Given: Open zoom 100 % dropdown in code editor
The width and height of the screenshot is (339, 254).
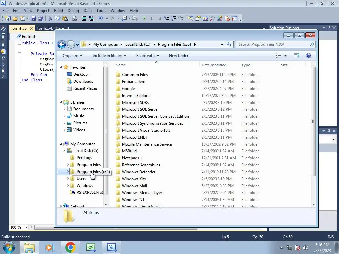Looking at the screenshot, I should click(x=27, y=227).
